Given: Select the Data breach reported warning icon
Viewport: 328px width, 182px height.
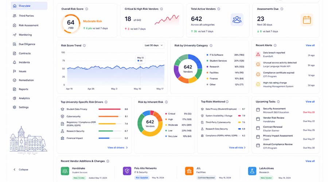Looking at the screenshot, I should [258, 54].
